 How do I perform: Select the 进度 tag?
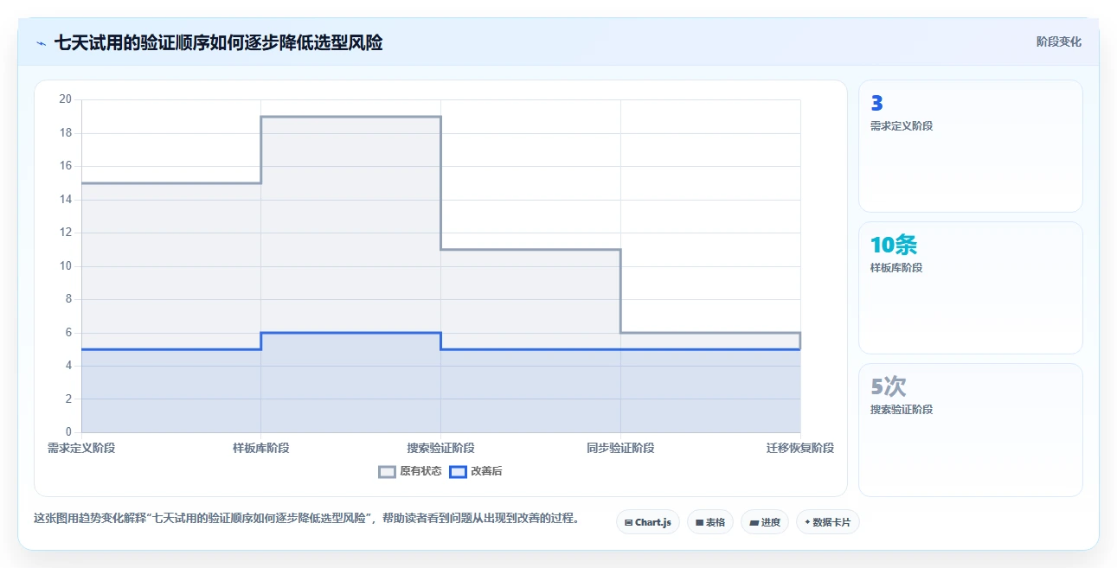coord(765,522)
